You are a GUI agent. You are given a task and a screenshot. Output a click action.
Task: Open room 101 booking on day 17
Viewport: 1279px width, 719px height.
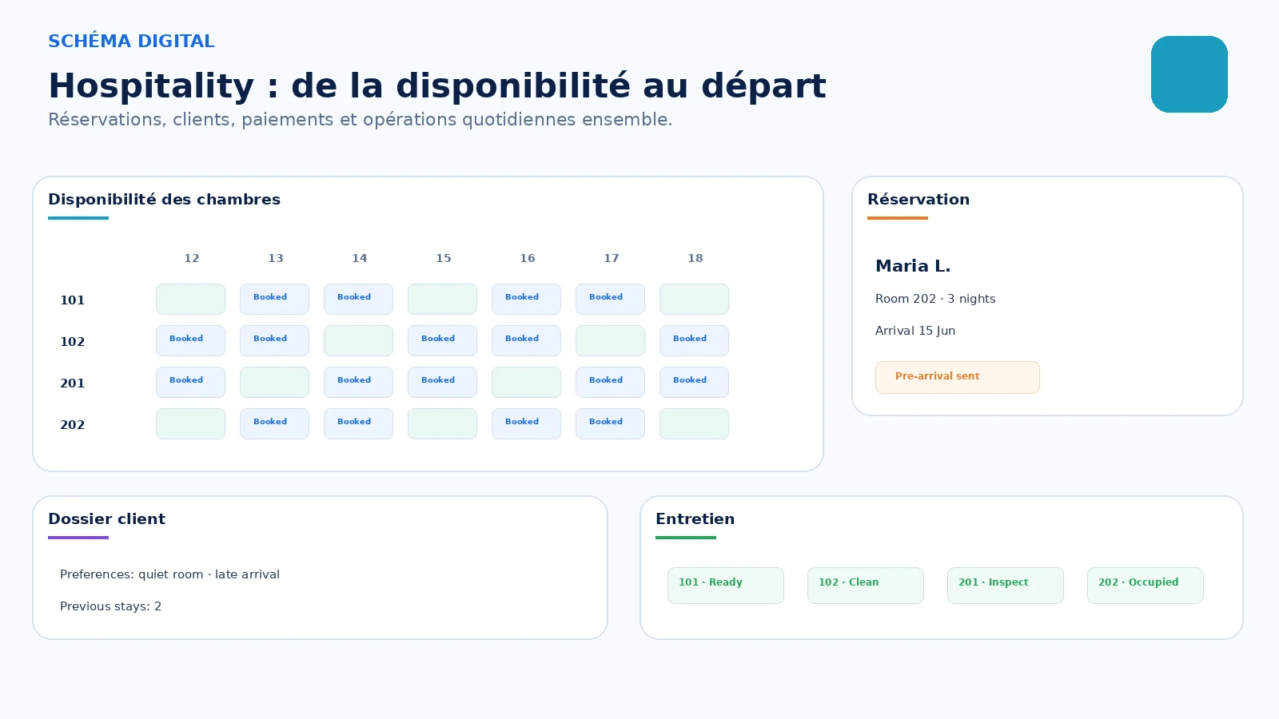(610, 299)
